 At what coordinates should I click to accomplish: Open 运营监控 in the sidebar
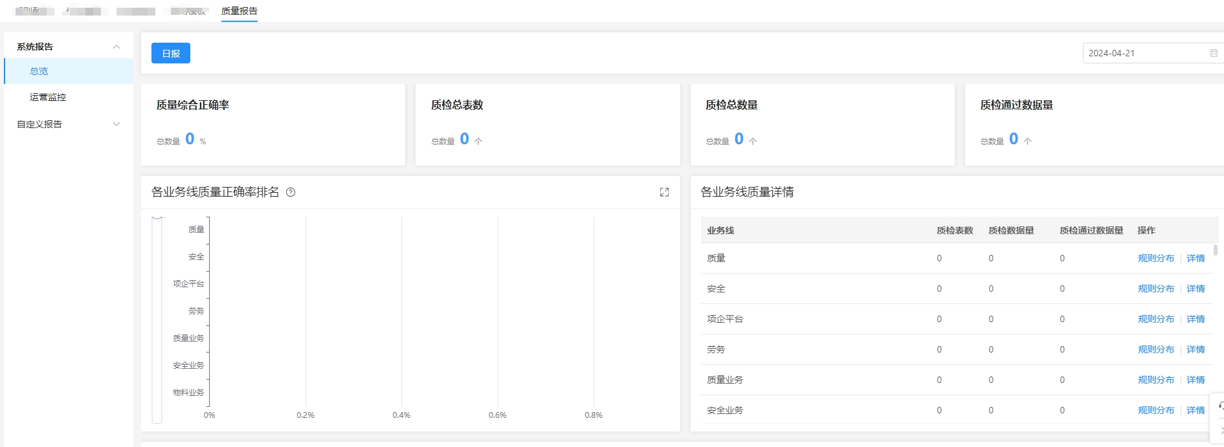[x=48, y=97]
